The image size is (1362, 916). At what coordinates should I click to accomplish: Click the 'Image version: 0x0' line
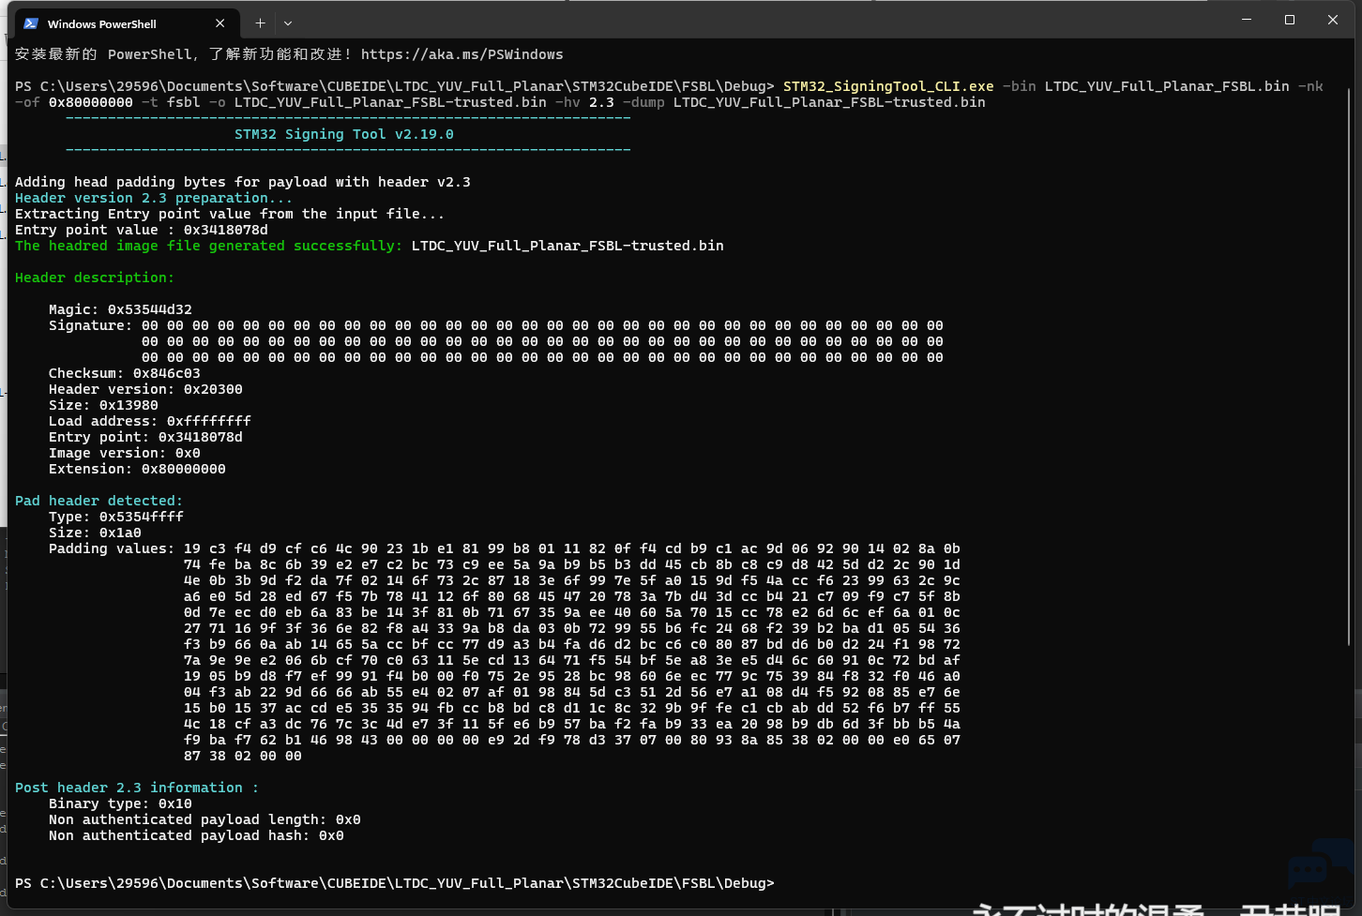(125, 453)
